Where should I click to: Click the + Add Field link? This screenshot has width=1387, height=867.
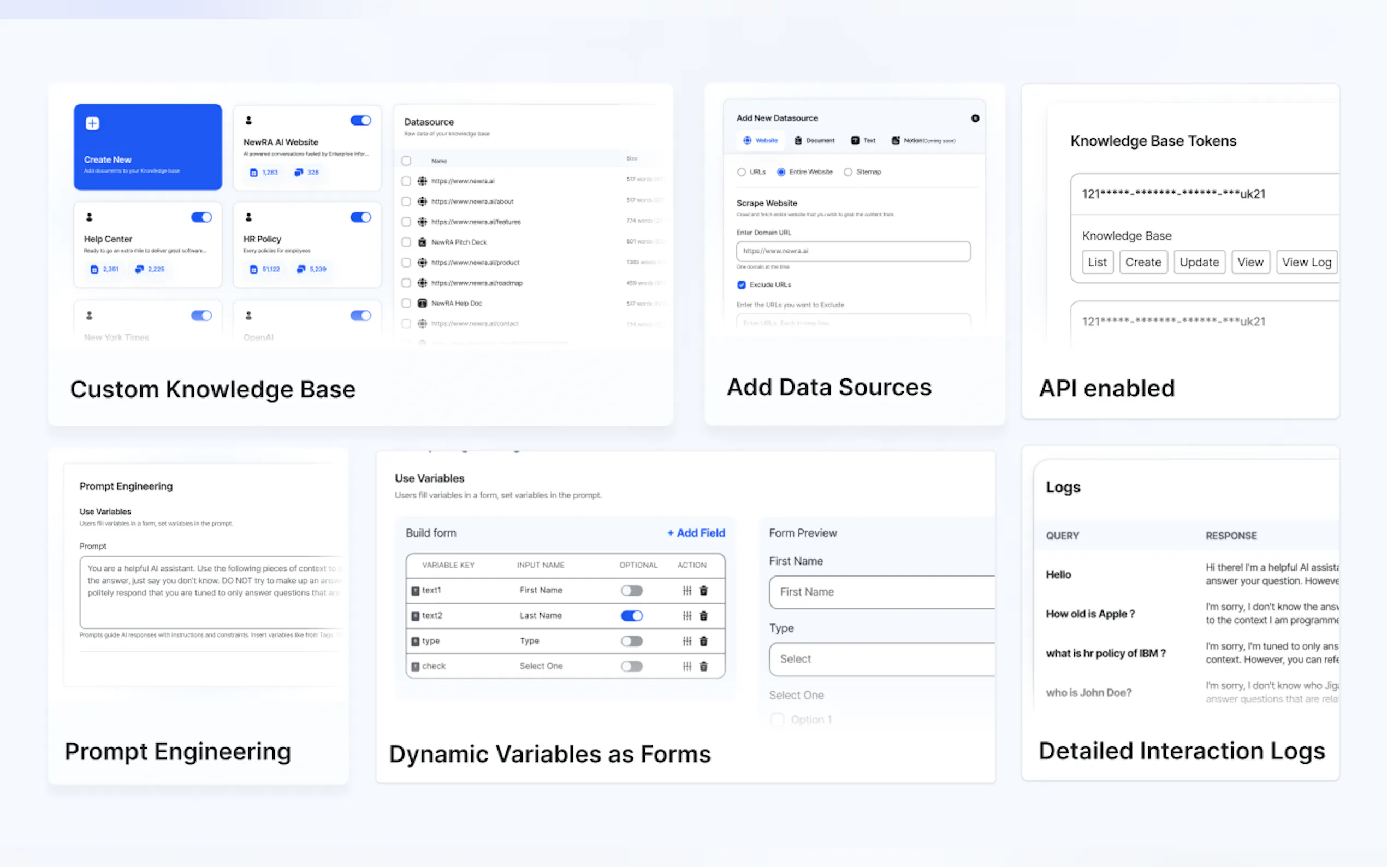696,533
